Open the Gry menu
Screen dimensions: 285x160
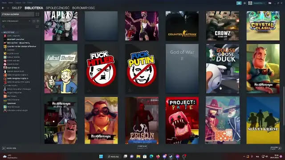(x=24, y=3)
